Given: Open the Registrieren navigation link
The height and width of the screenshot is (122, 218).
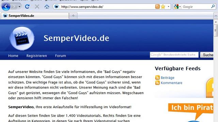Looking at the screenshot, I should tap(36, 56).
